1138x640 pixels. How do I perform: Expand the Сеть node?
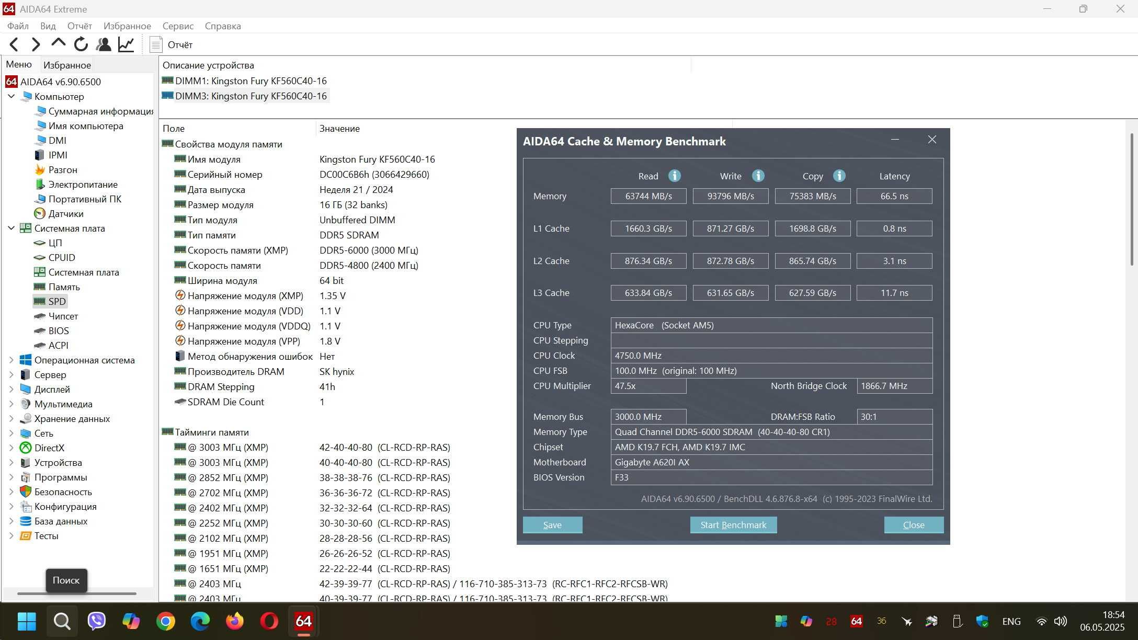pyautogui.click(x=11, y=433)
